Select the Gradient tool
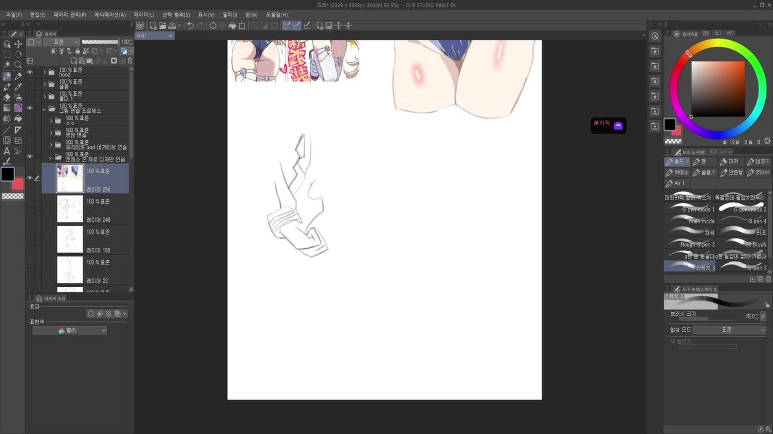773x434 pixels. (7, 108)
